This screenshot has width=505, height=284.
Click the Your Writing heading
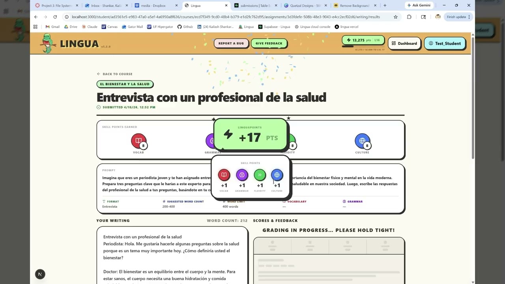(x=113, y=220)
